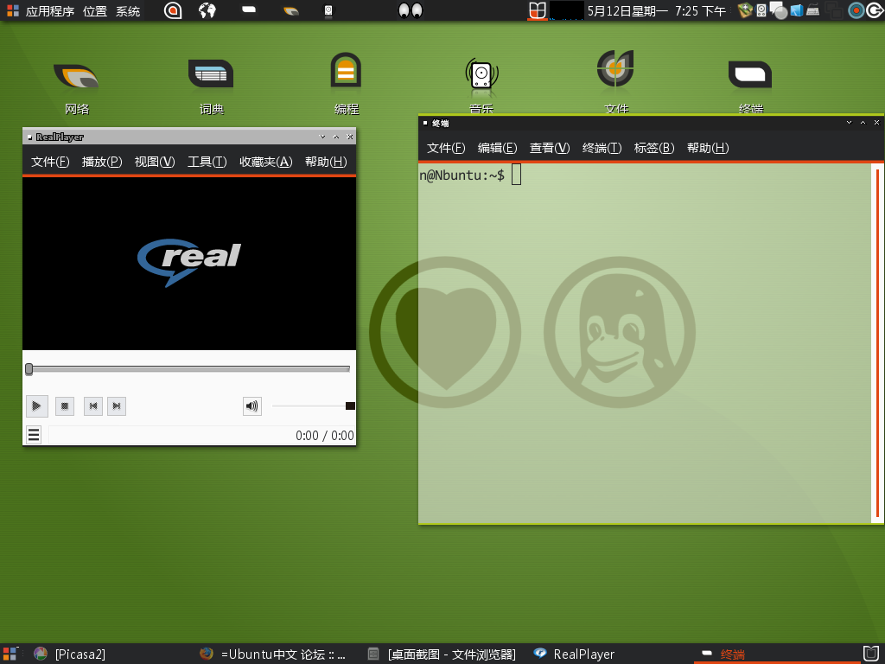The image size is (885, 664).
Task: Open terminal 查看(V) menu
Action: pyautogui.click(x=550, y=148)
